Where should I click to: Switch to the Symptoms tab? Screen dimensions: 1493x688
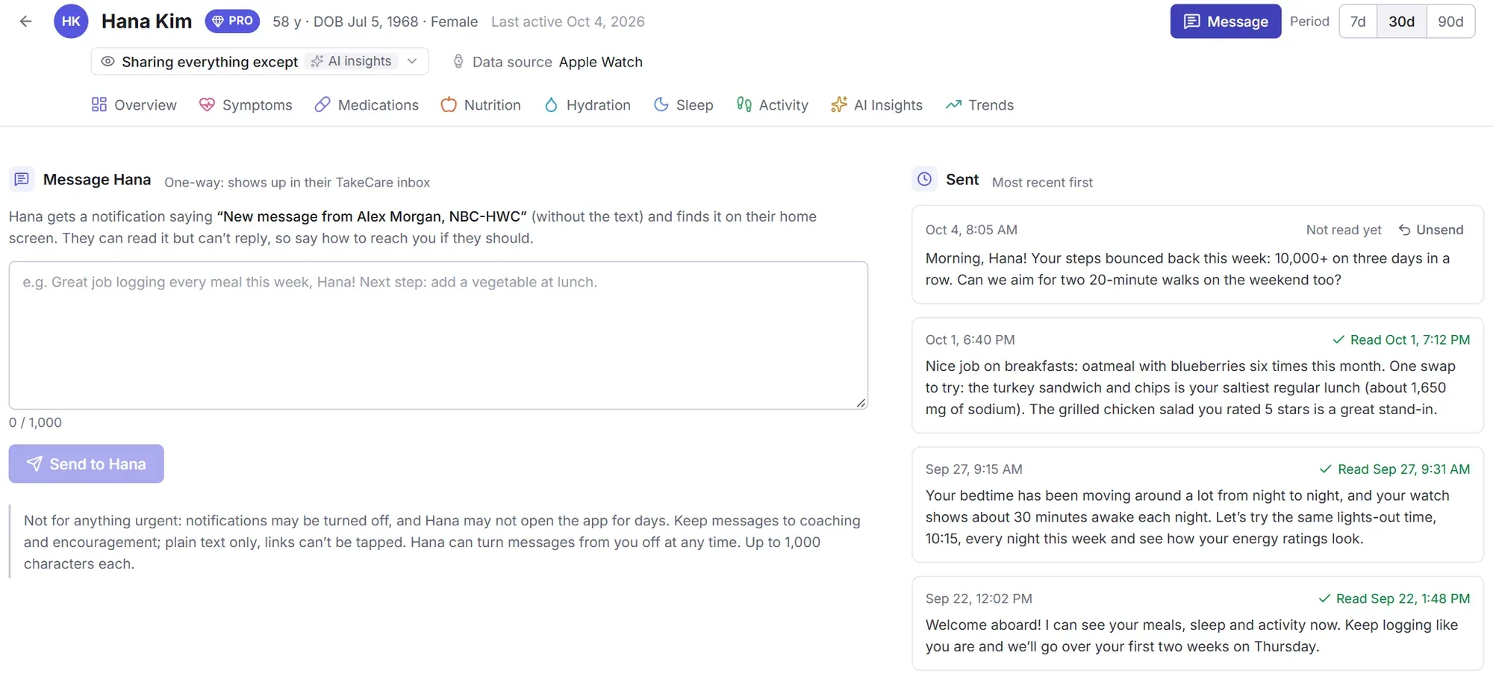click(x=246, y=104)
